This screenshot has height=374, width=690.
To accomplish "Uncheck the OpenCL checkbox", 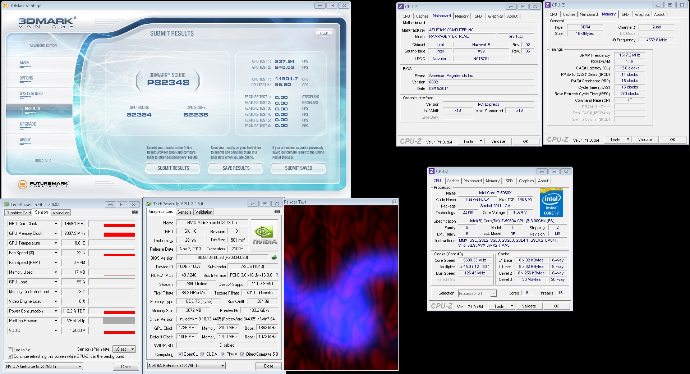I will click(x=180, y=354).
